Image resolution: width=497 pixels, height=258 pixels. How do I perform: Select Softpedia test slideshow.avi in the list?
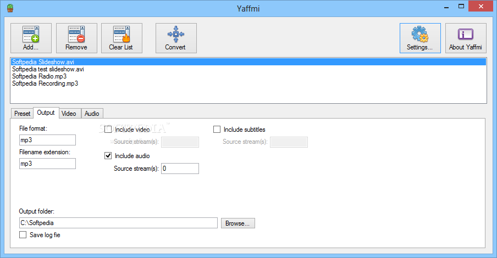point(48,70)
